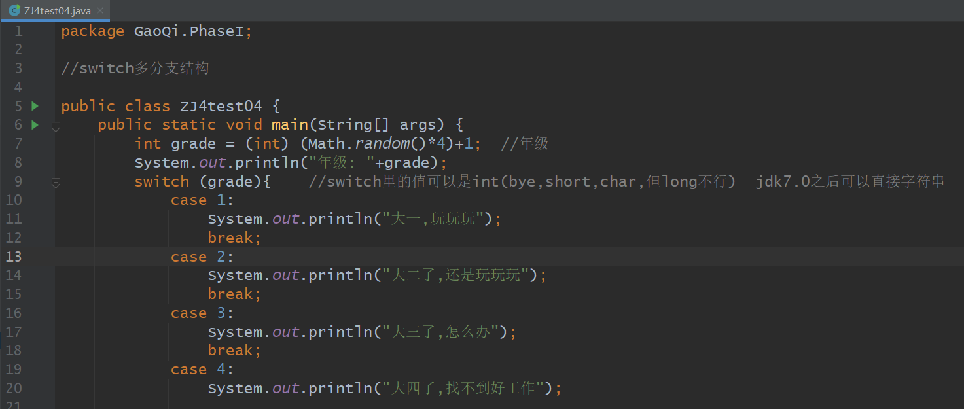Click the run icon beside the main method
This screenshot has height=409, width=964.
pos(35,124)
